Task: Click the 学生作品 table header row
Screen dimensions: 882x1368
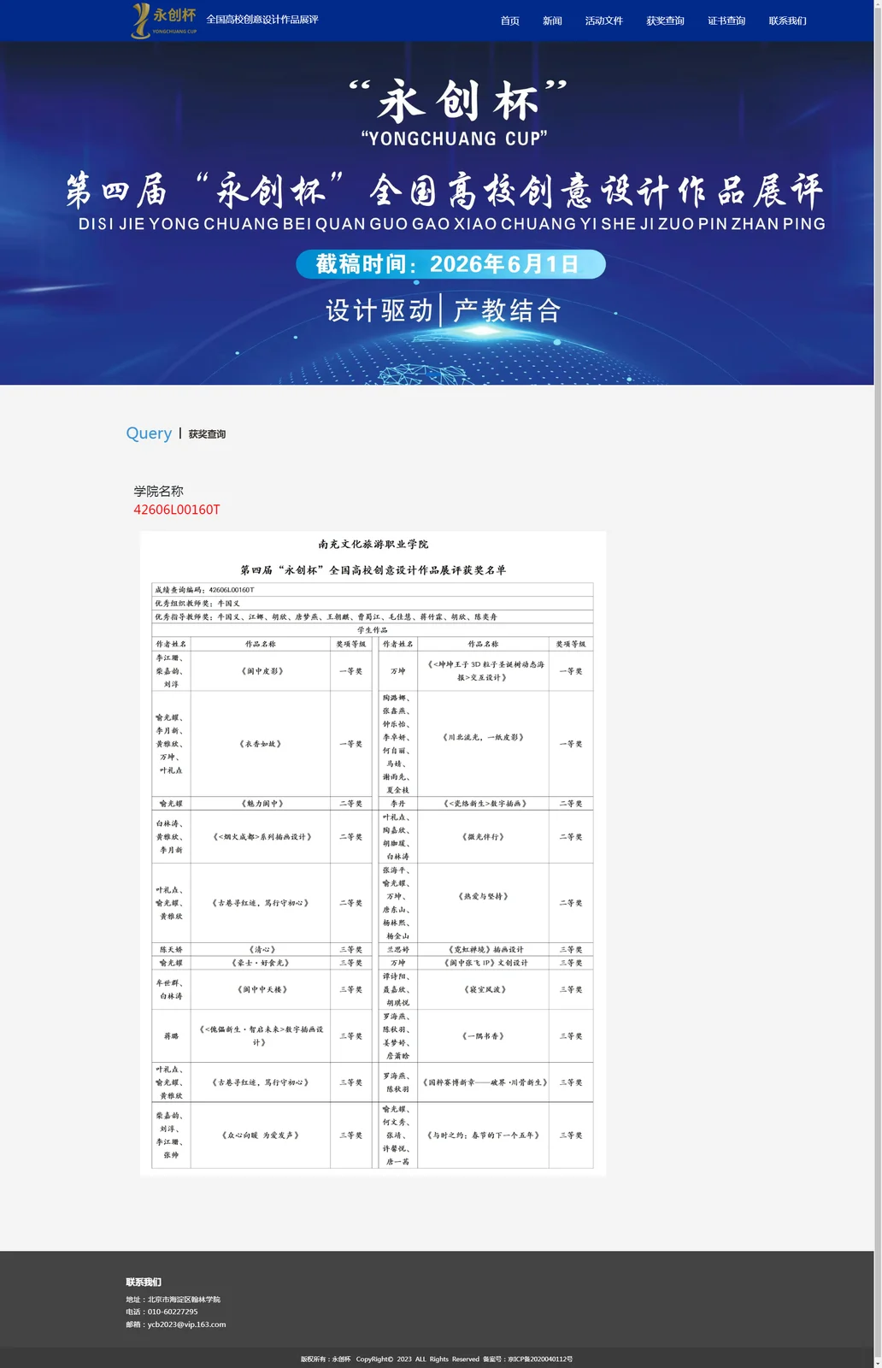Action: click(372, 630)
